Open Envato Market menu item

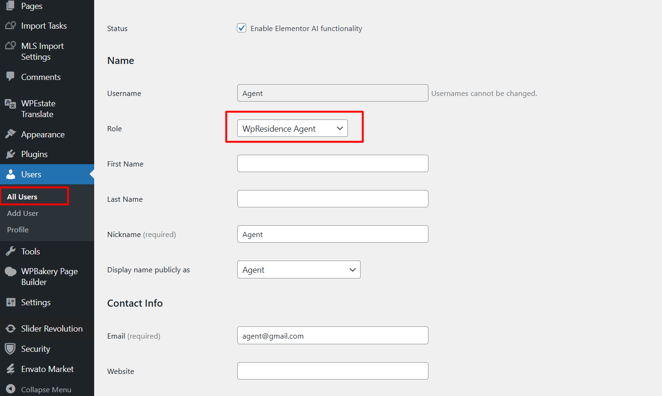coord(47,369)
